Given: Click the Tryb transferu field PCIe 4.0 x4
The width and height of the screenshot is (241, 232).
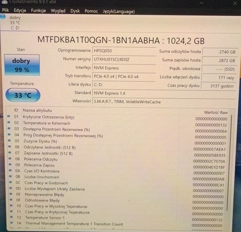Looking at the screenshot, I should [124, 76].
